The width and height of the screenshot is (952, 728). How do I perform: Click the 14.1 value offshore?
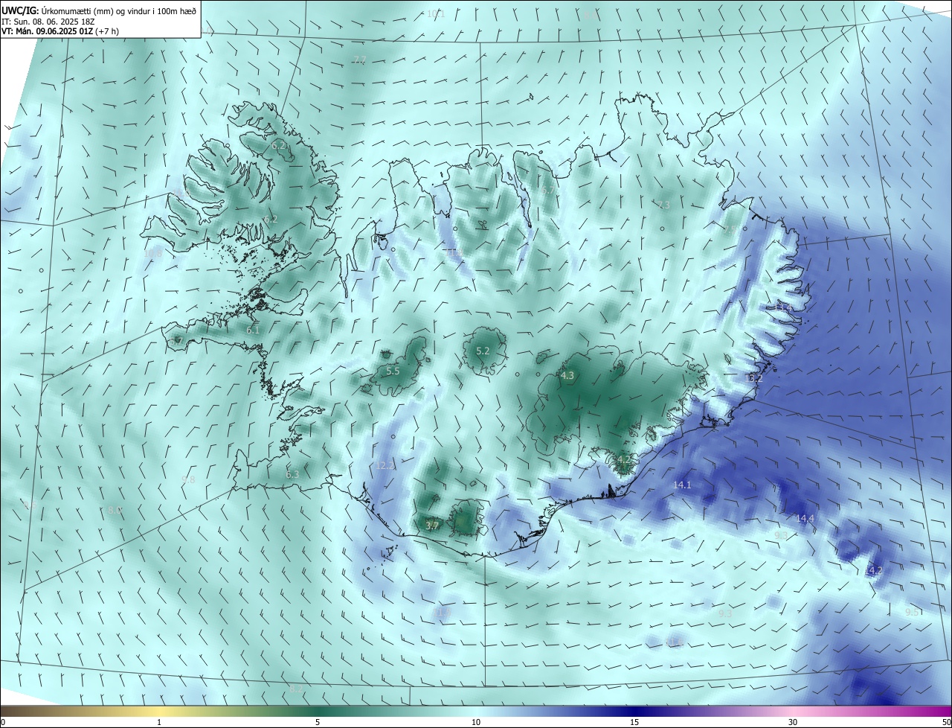point(682,485)
